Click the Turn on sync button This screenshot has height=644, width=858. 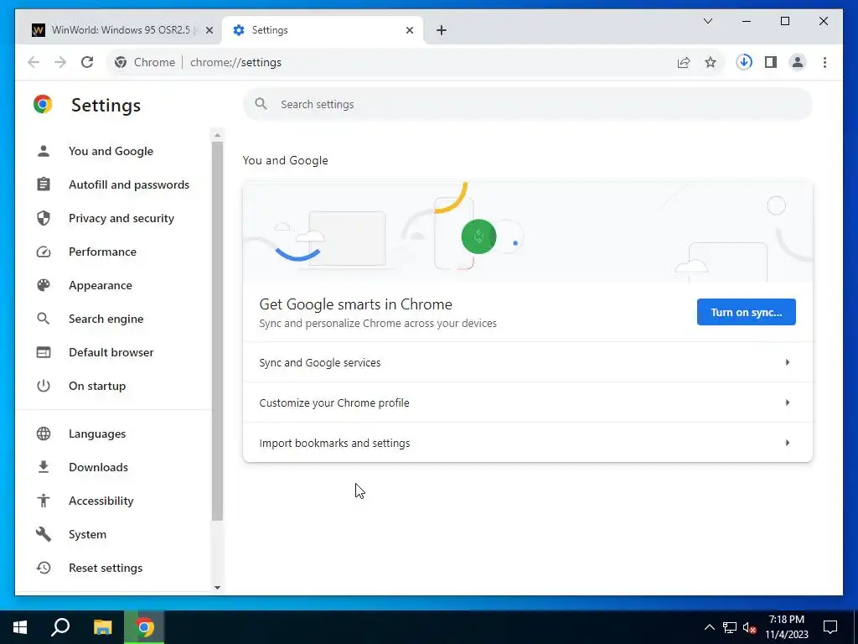click(747, 312)
